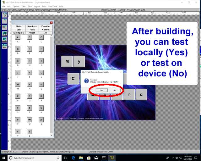Image resolution: width=201 pixels, height=161 pixels.
Task: Click the F9 Build icon
Action: (x=4, y=40)
